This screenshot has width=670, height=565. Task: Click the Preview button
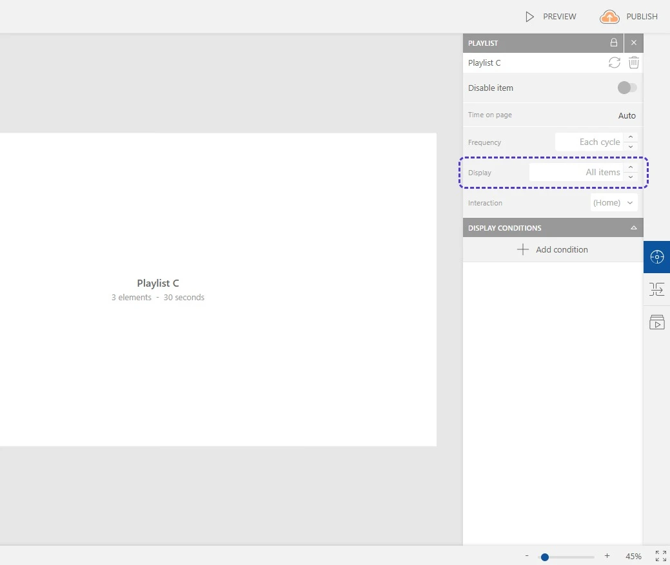551,17
